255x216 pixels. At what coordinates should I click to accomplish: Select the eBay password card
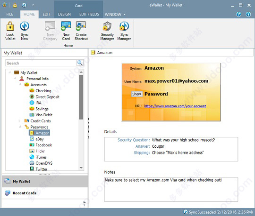click(37, 139)
